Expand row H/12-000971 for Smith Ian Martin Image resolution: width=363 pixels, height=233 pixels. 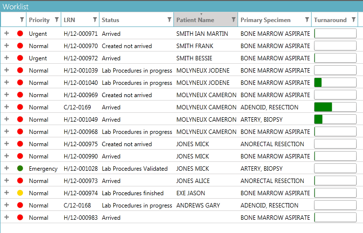tap(6, 33)
